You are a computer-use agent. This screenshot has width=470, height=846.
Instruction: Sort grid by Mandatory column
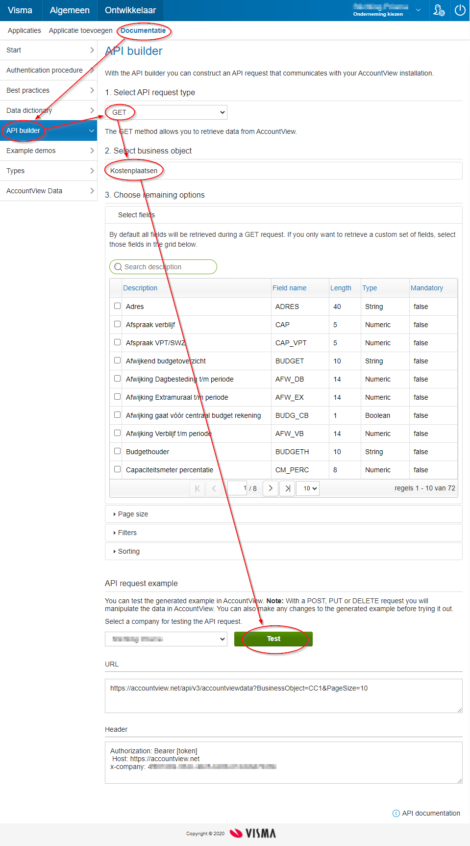pyautogui.click(x=427, y=288)
